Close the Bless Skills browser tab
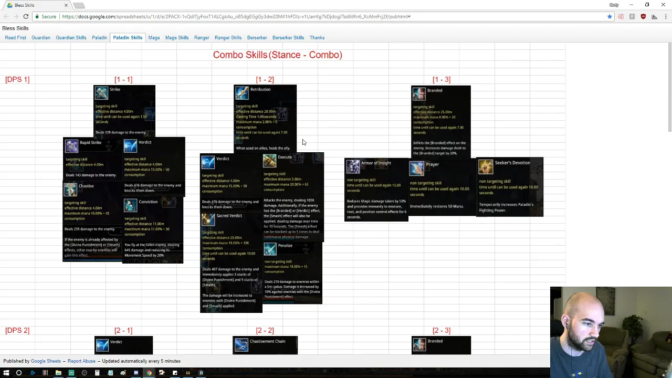Image resolution: width=672 pixels, height=378 pixels. click(x=66, y=5)
